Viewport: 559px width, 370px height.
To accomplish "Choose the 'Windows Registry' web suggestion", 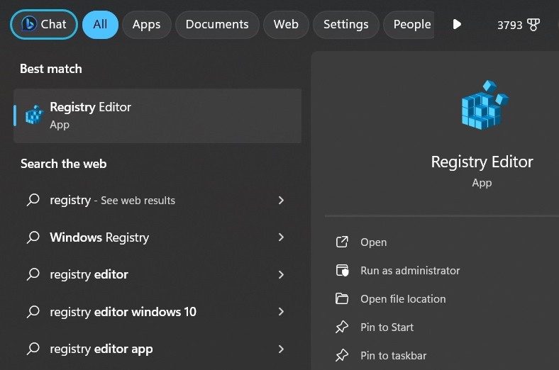I will pyautogui.click(x=157, y=237).
